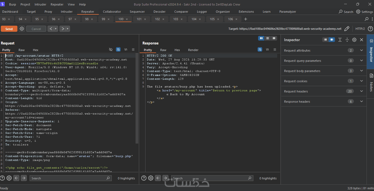Add a new Repeater tab with plus
This screenshot has height=191, width=374.
pyautogui.click(x=246, y=19)
